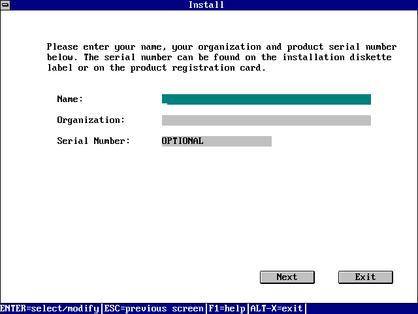The height and width of the screenshot is (314, 418).
Task: Click the "Serial Number:" label
Action: tap(93, 141)
